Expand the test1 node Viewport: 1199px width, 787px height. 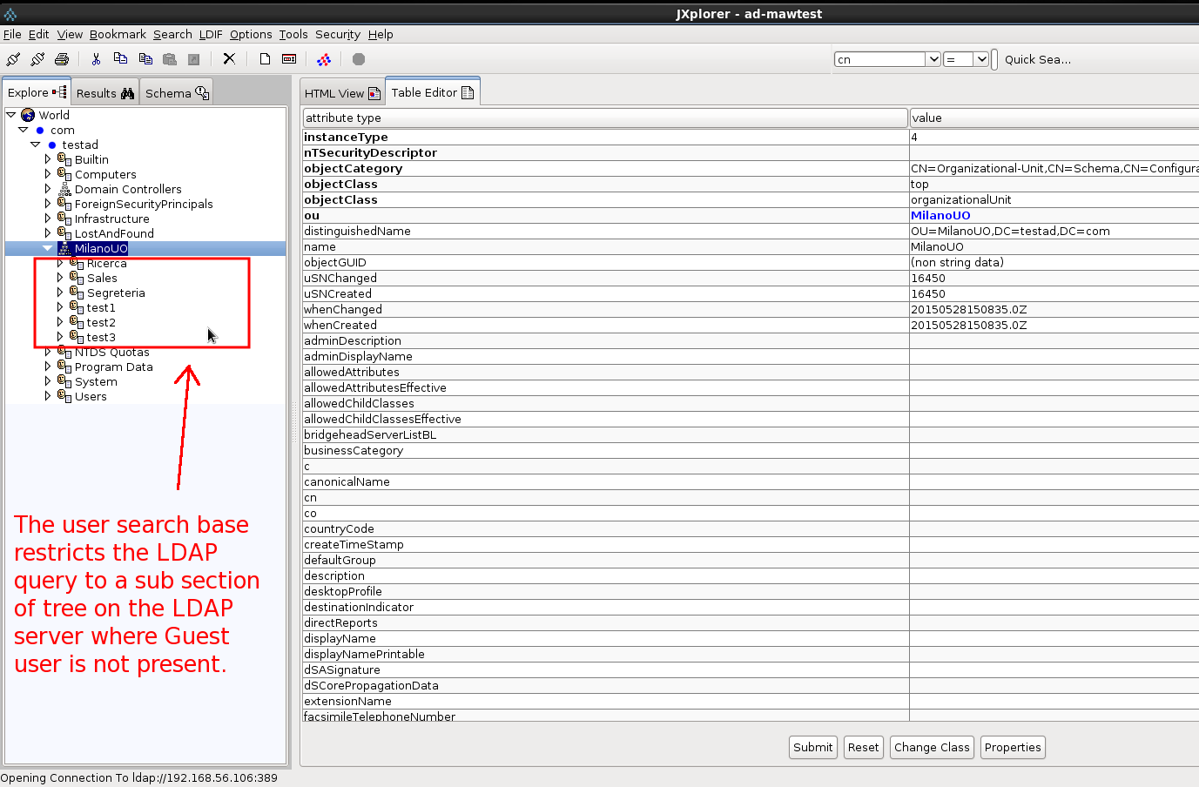(60, 307)
